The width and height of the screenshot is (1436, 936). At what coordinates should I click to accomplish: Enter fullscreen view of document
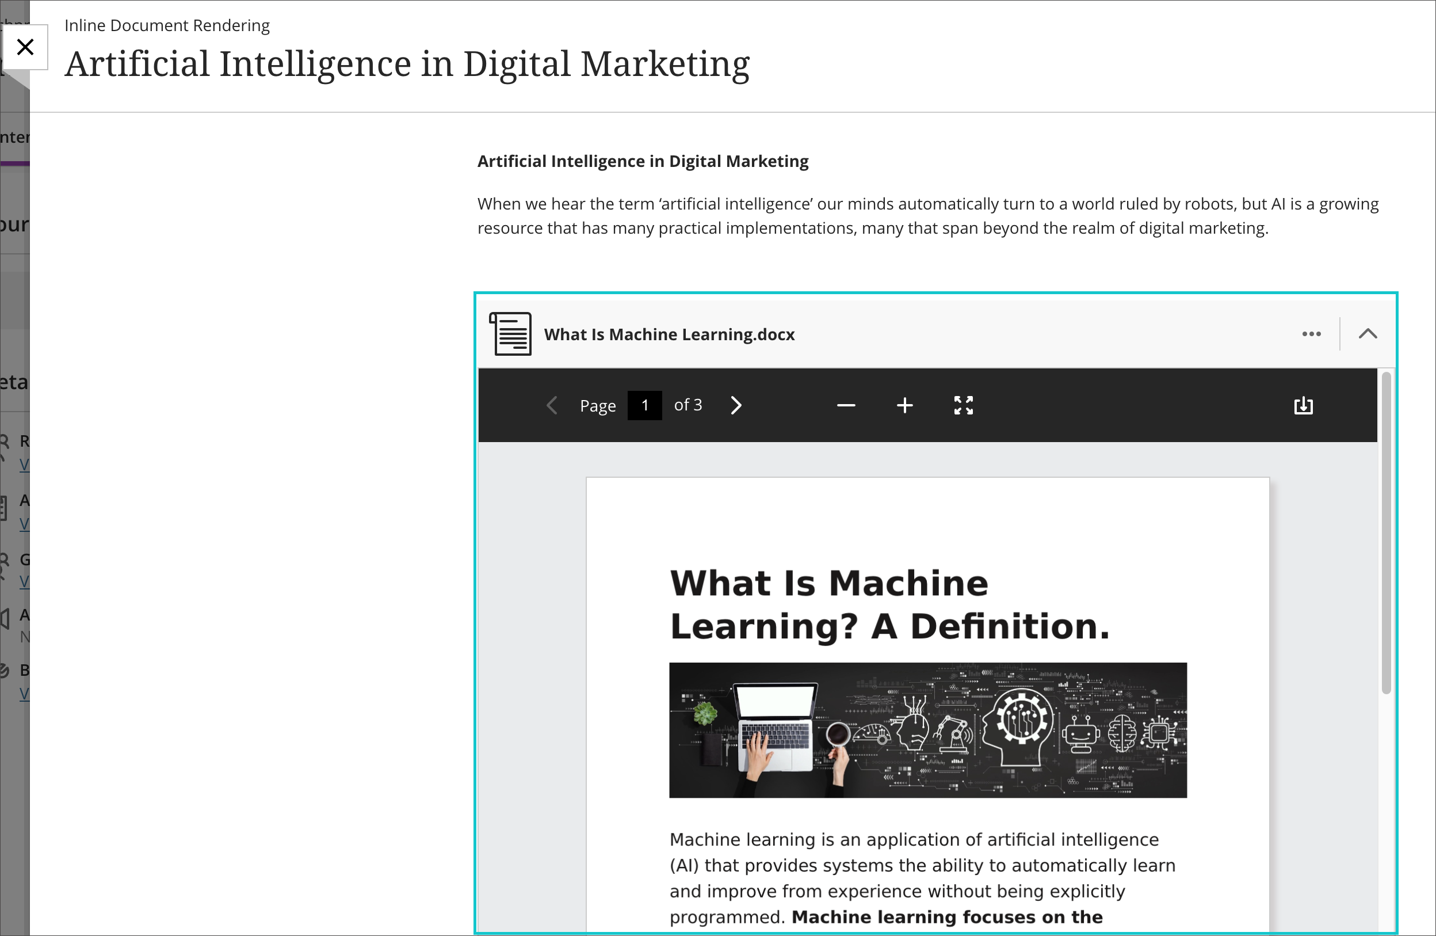[963, 405]
